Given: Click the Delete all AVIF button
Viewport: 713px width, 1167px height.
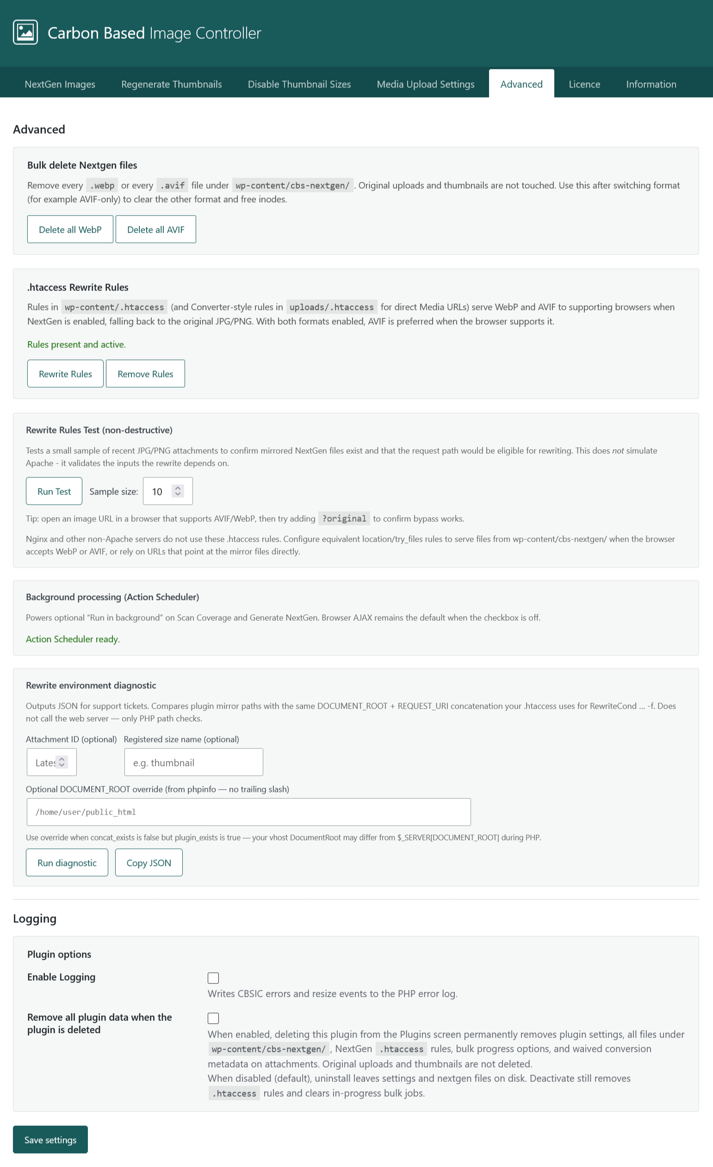Looking at the screenshot, I should pos(156,229).
